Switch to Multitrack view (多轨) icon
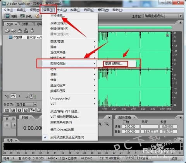This screenshot has height=163, width=186. coord(22,16)
